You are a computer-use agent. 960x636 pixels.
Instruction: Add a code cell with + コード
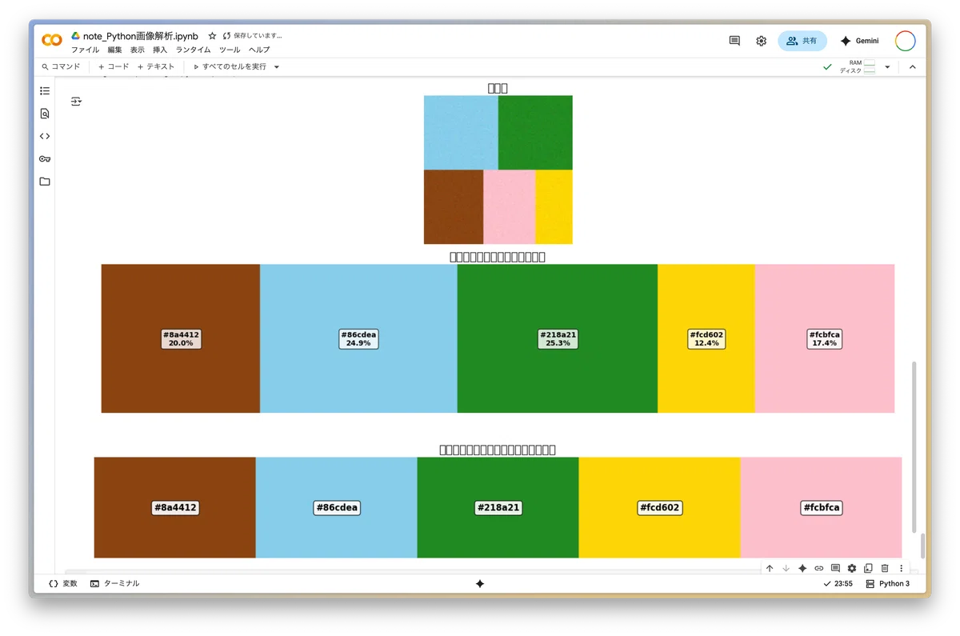(x=114, y=67)
